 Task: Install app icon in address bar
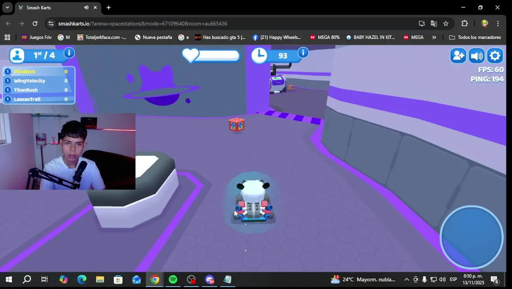click(422, 24)
